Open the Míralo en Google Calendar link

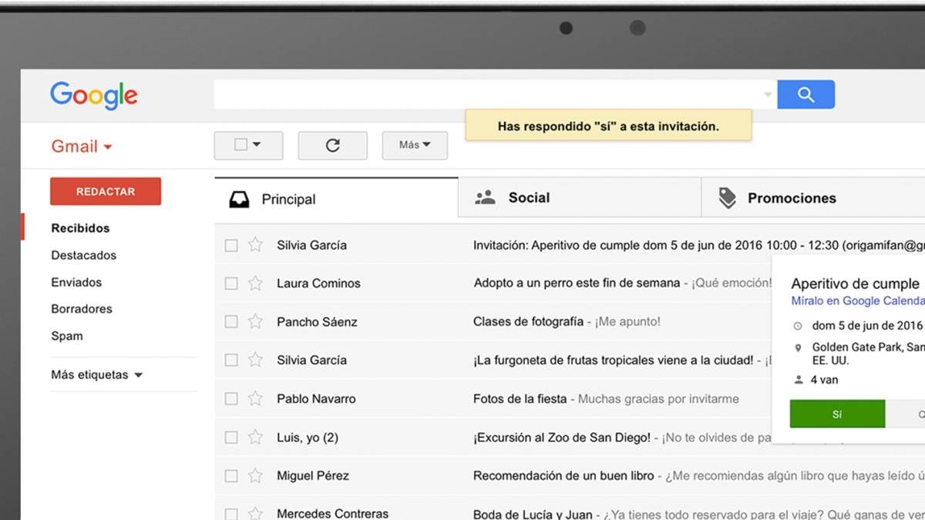(x=857, y=301)
